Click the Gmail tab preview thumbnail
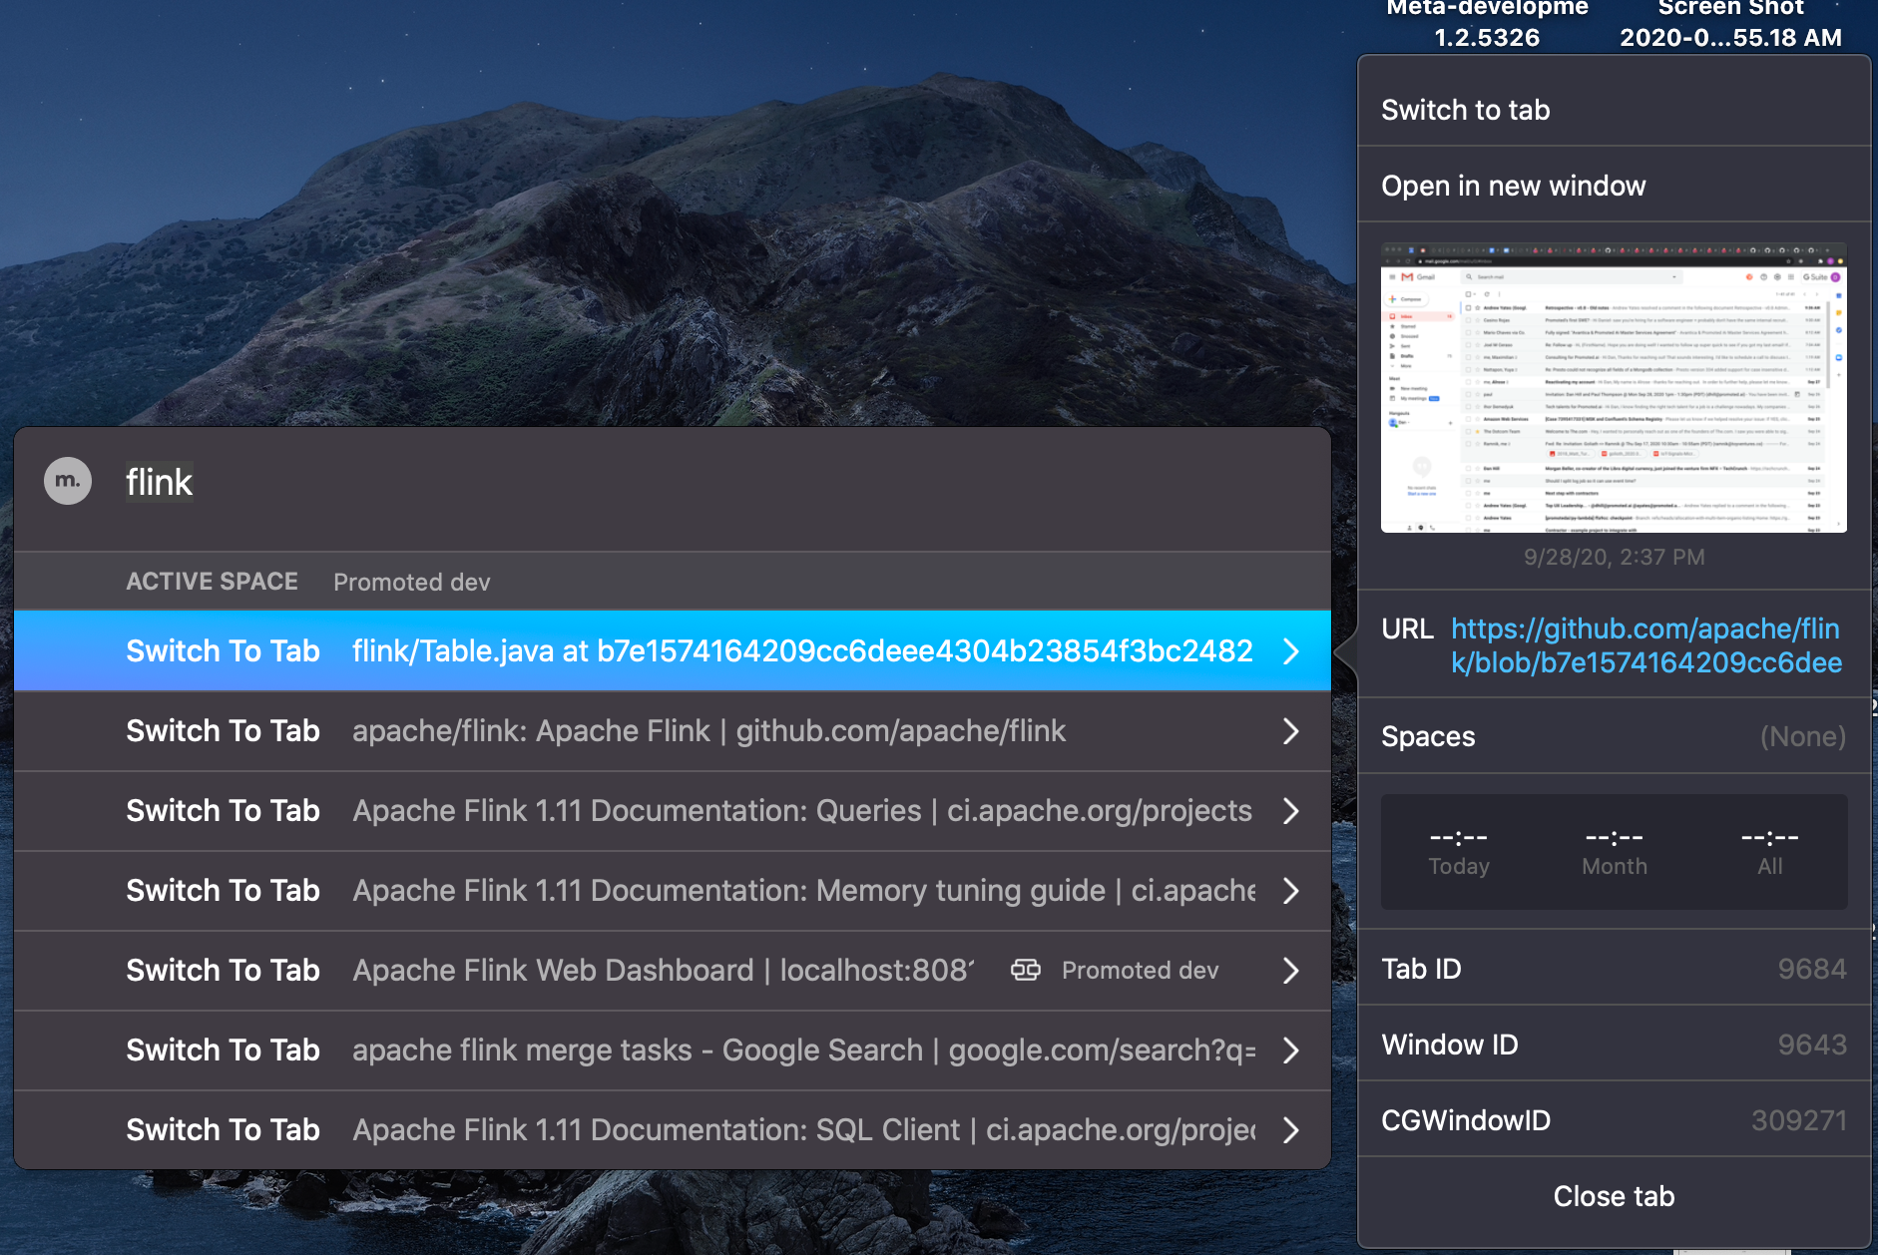 [1614, 387]
